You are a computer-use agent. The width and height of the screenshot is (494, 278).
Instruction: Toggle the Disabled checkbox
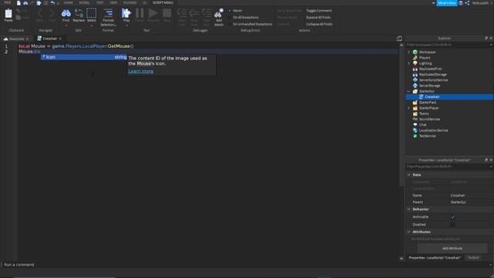click(x=453, y=225)
